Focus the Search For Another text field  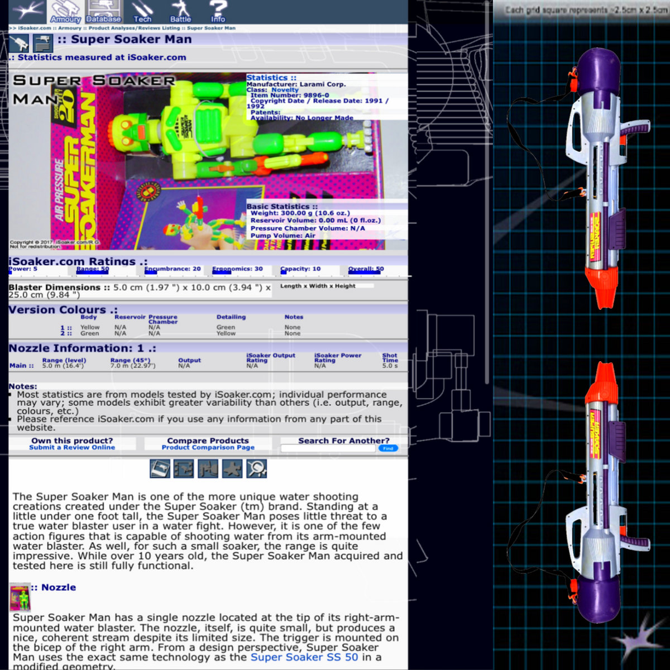click(x=328, y=448)
